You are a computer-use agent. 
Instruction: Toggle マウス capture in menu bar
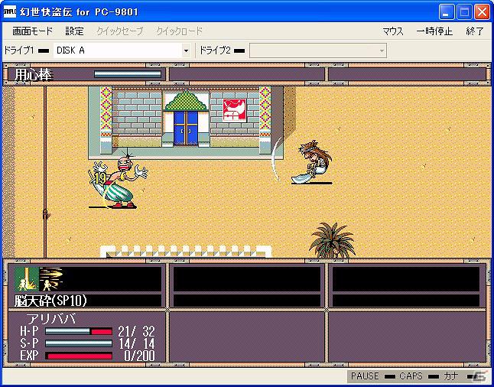393,31
